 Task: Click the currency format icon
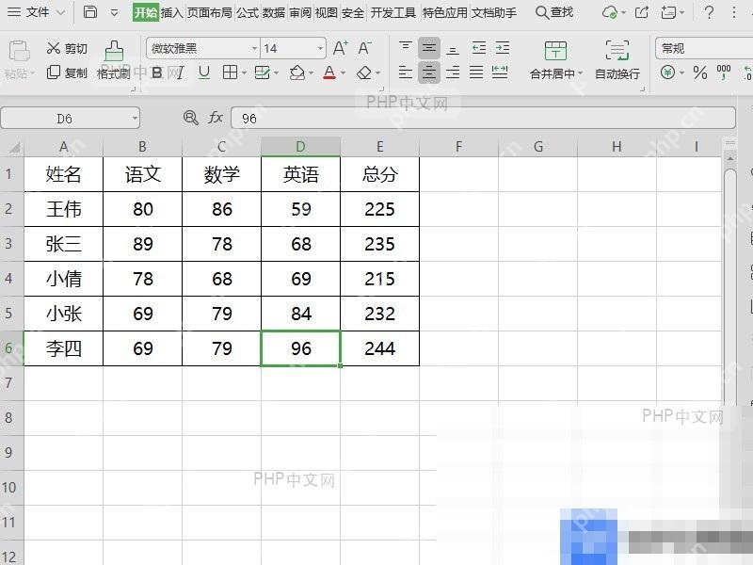coord(668,73)
